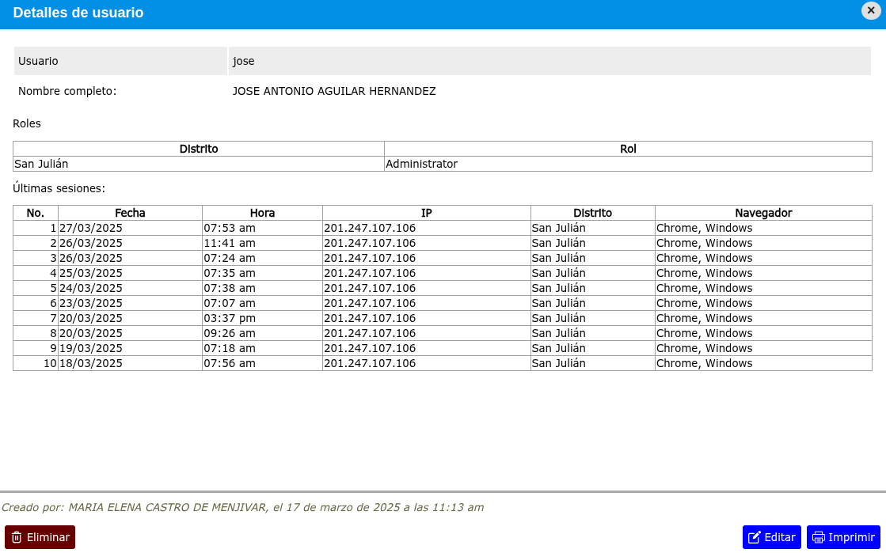Click the Creado por footer text
Image resolution: width=886 pixels, height=553 pixels.
click(242, 507)
